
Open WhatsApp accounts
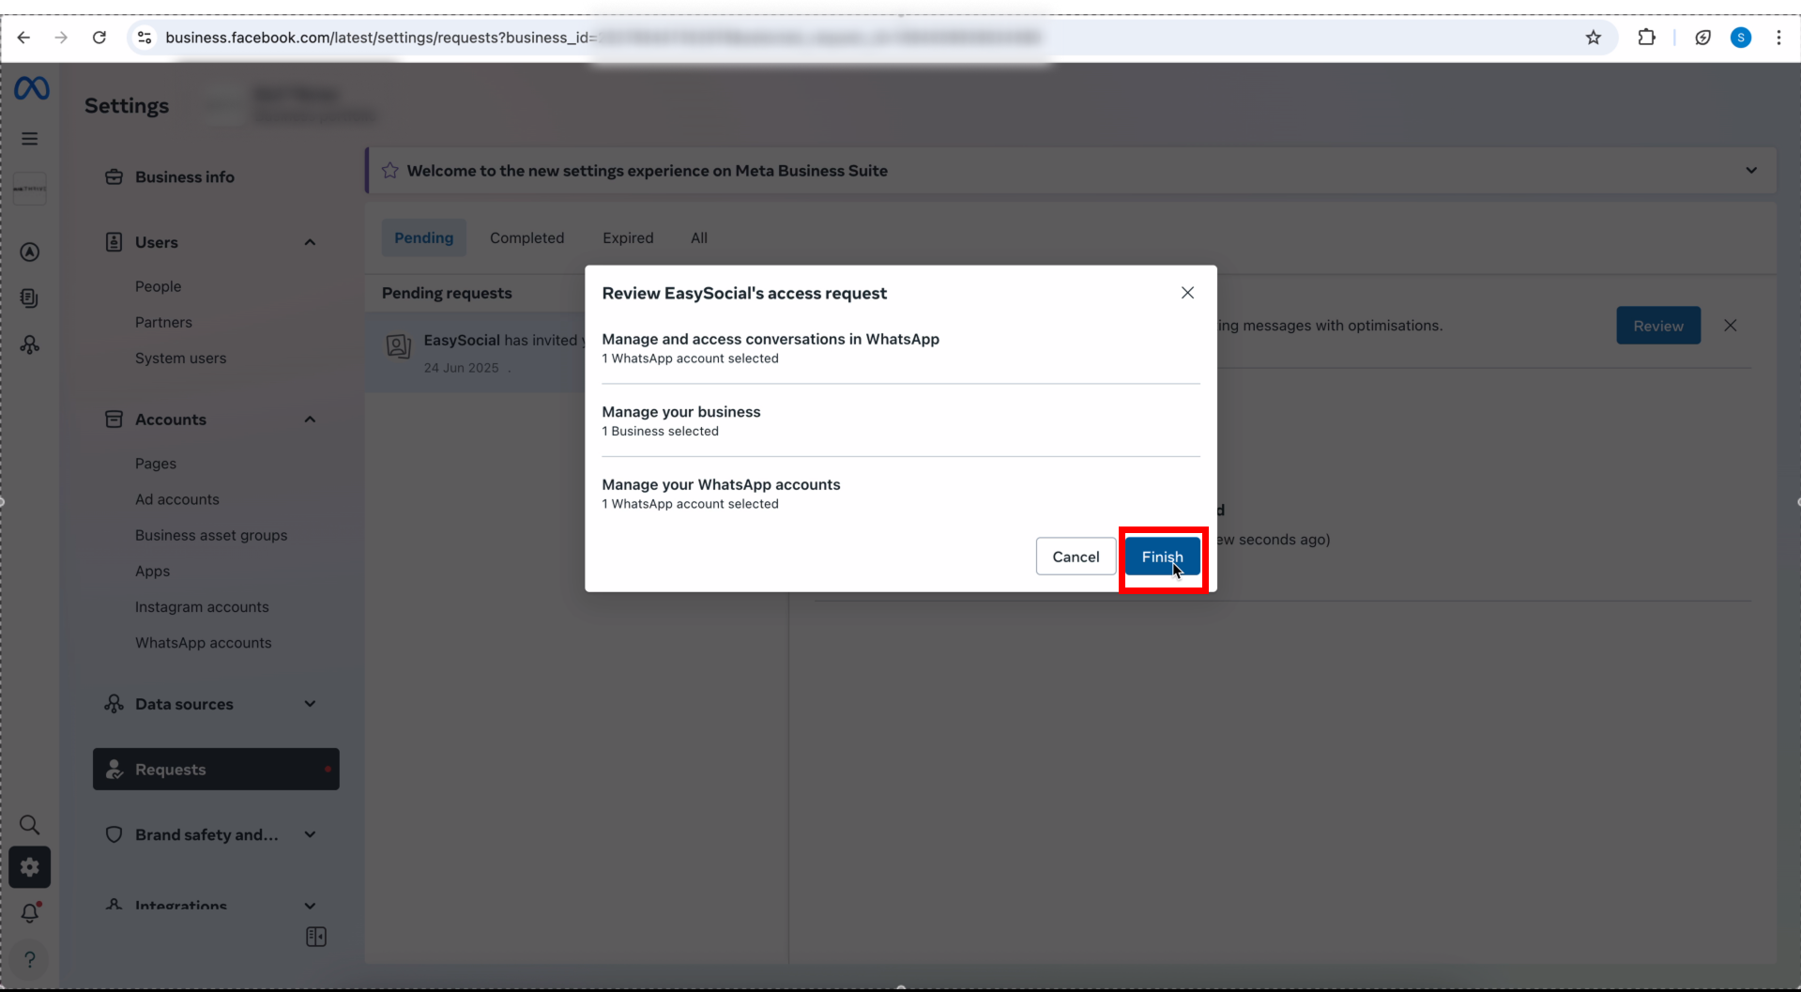203,643
